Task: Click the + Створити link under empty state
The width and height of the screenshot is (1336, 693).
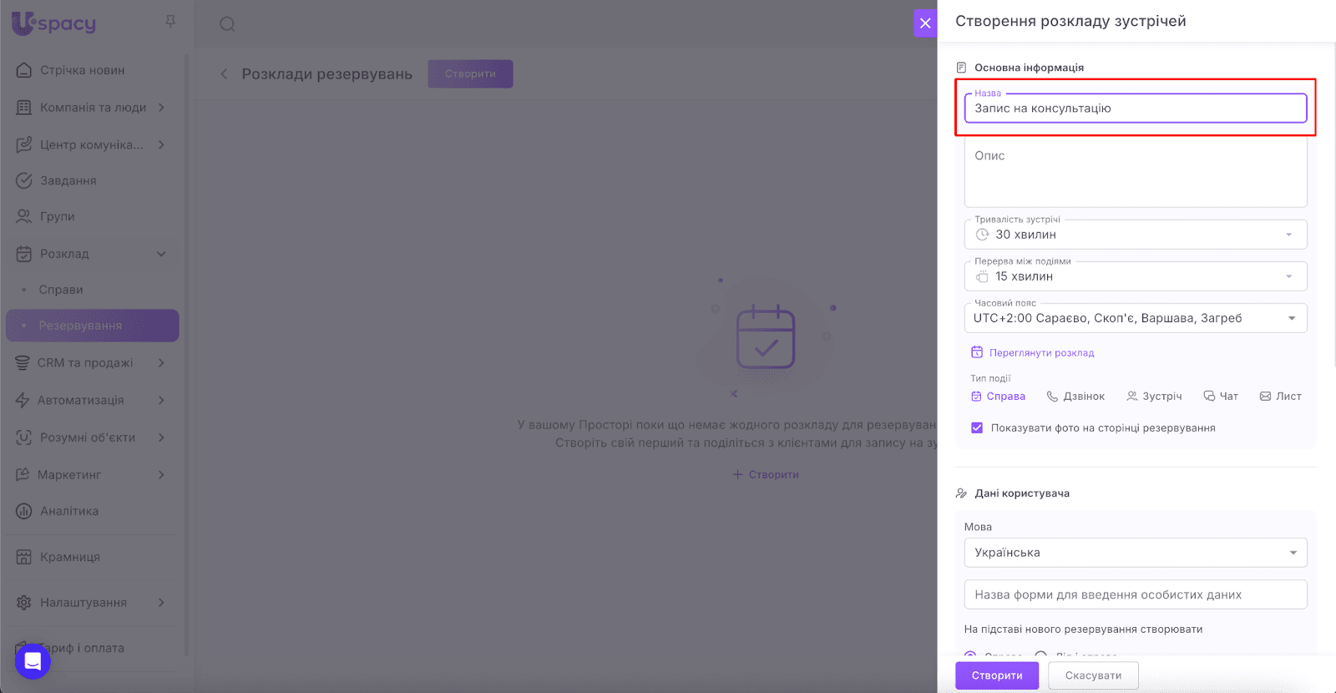Action: point(766,475)
